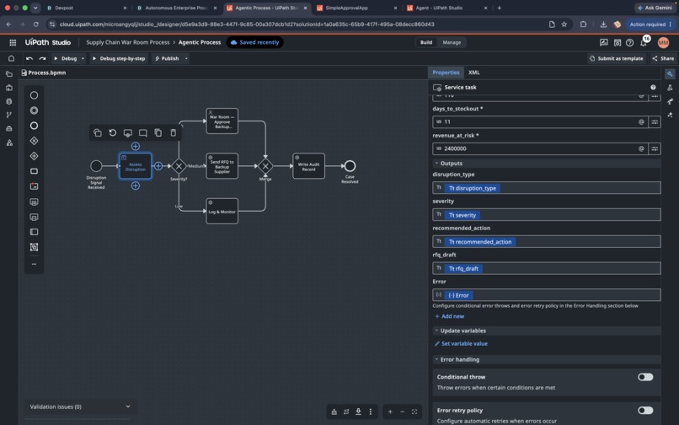Select the Properties tab
This screenshot has width=679, height=425.
446,73
